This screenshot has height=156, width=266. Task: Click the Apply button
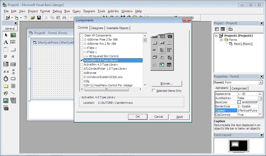(180, 117)
